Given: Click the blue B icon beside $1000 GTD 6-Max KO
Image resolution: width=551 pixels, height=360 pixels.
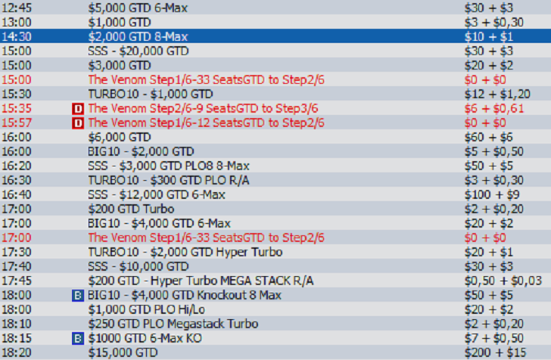Looking at the screenshot, I should pos(76,338).
